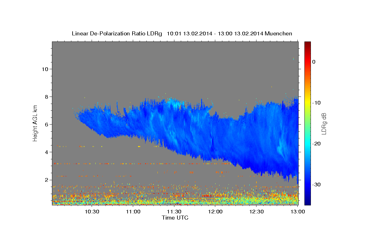Screen dimensions: 369x246
Task: Click the plot title 'Linear De-Polarization Ratio LDRg'
Action: coord(117,34)
